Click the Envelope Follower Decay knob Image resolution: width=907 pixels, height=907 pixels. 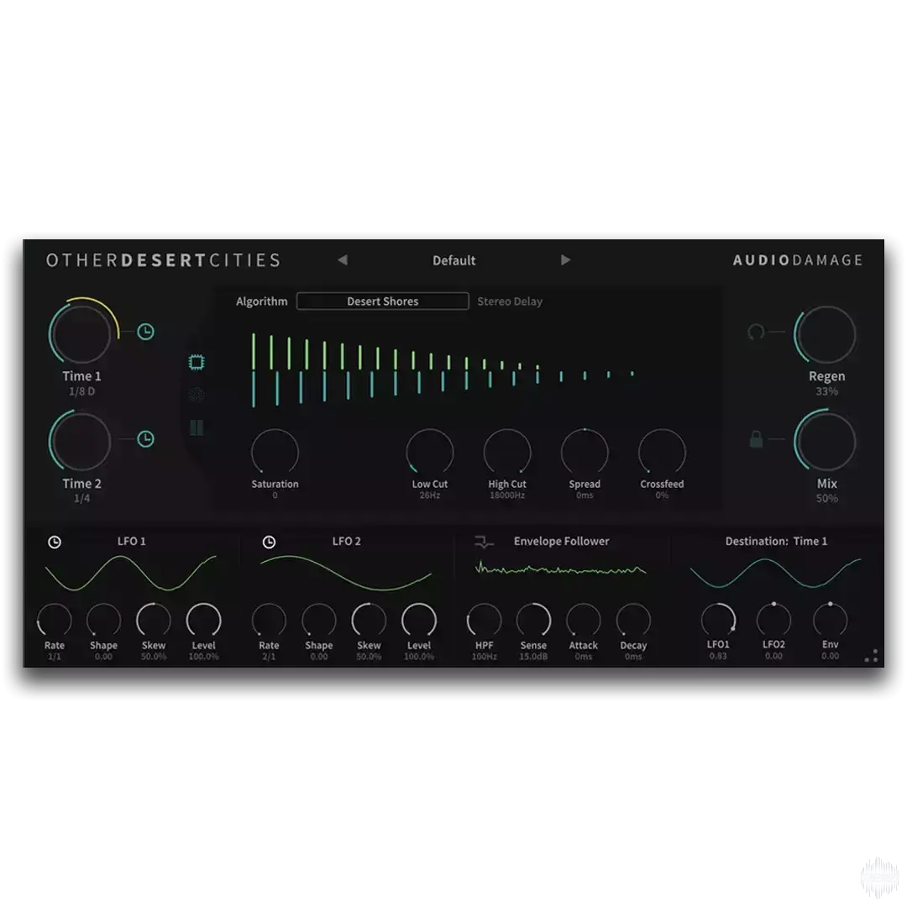click(633, 620)
